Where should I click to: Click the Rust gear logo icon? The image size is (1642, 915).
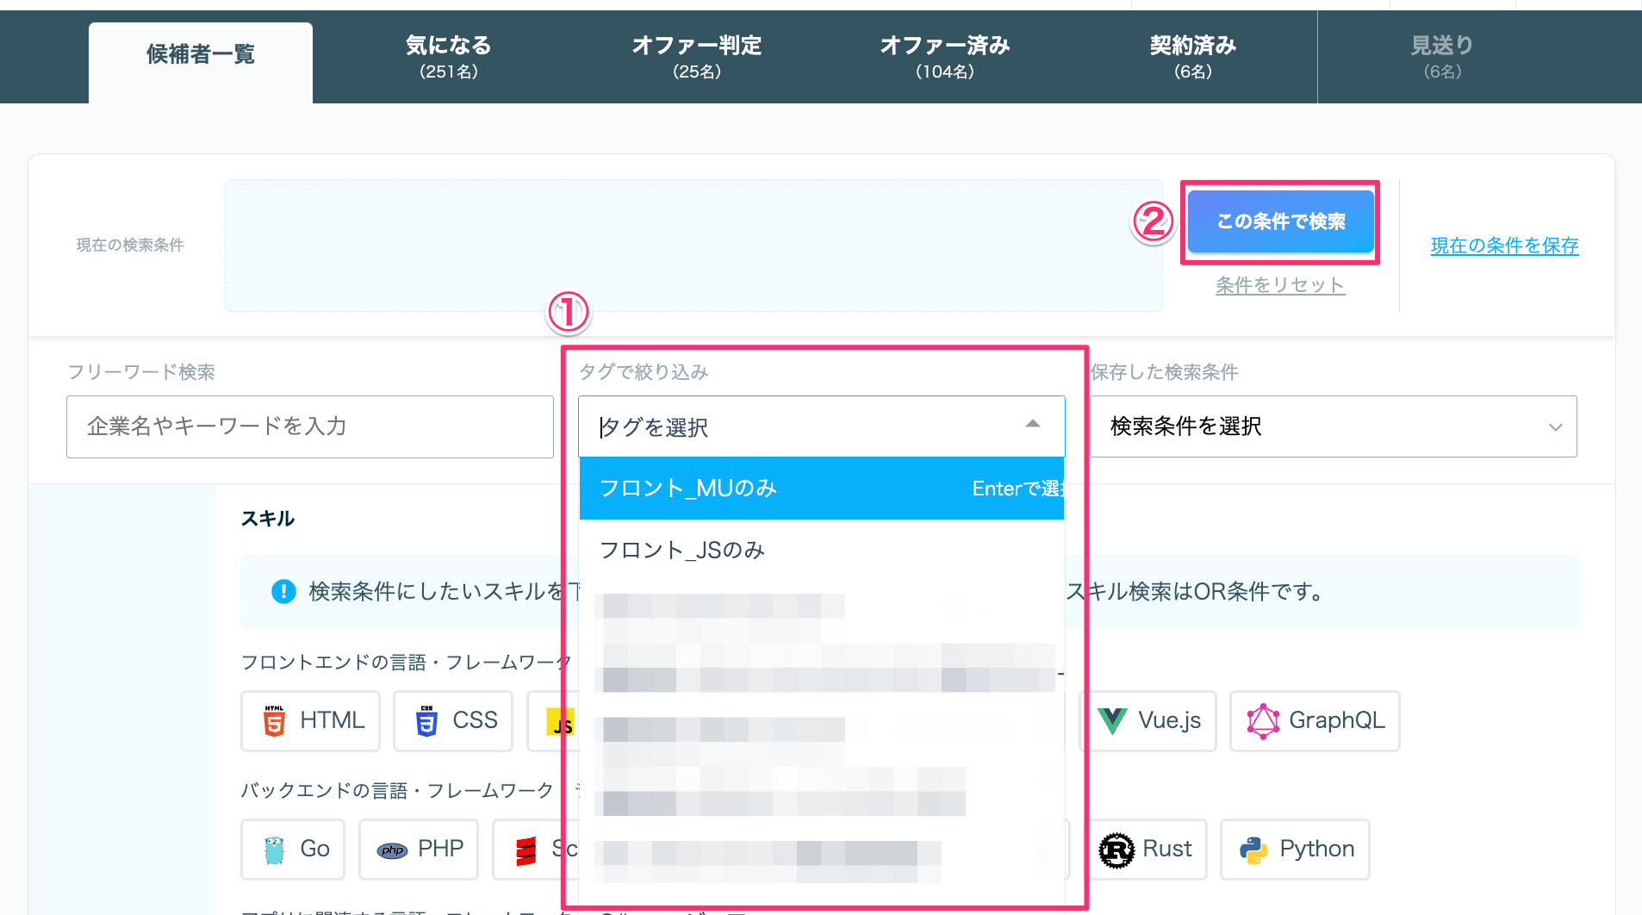(x=1116, y=850)
